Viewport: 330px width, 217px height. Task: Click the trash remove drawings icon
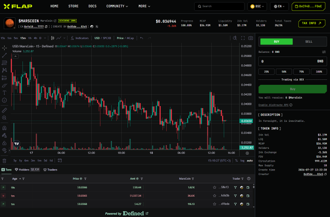pos(4,161)
